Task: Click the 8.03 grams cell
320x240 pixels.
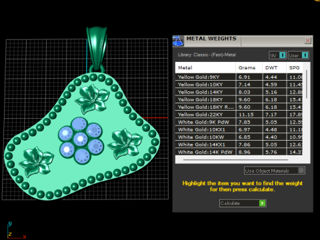Action: point(249,92)
